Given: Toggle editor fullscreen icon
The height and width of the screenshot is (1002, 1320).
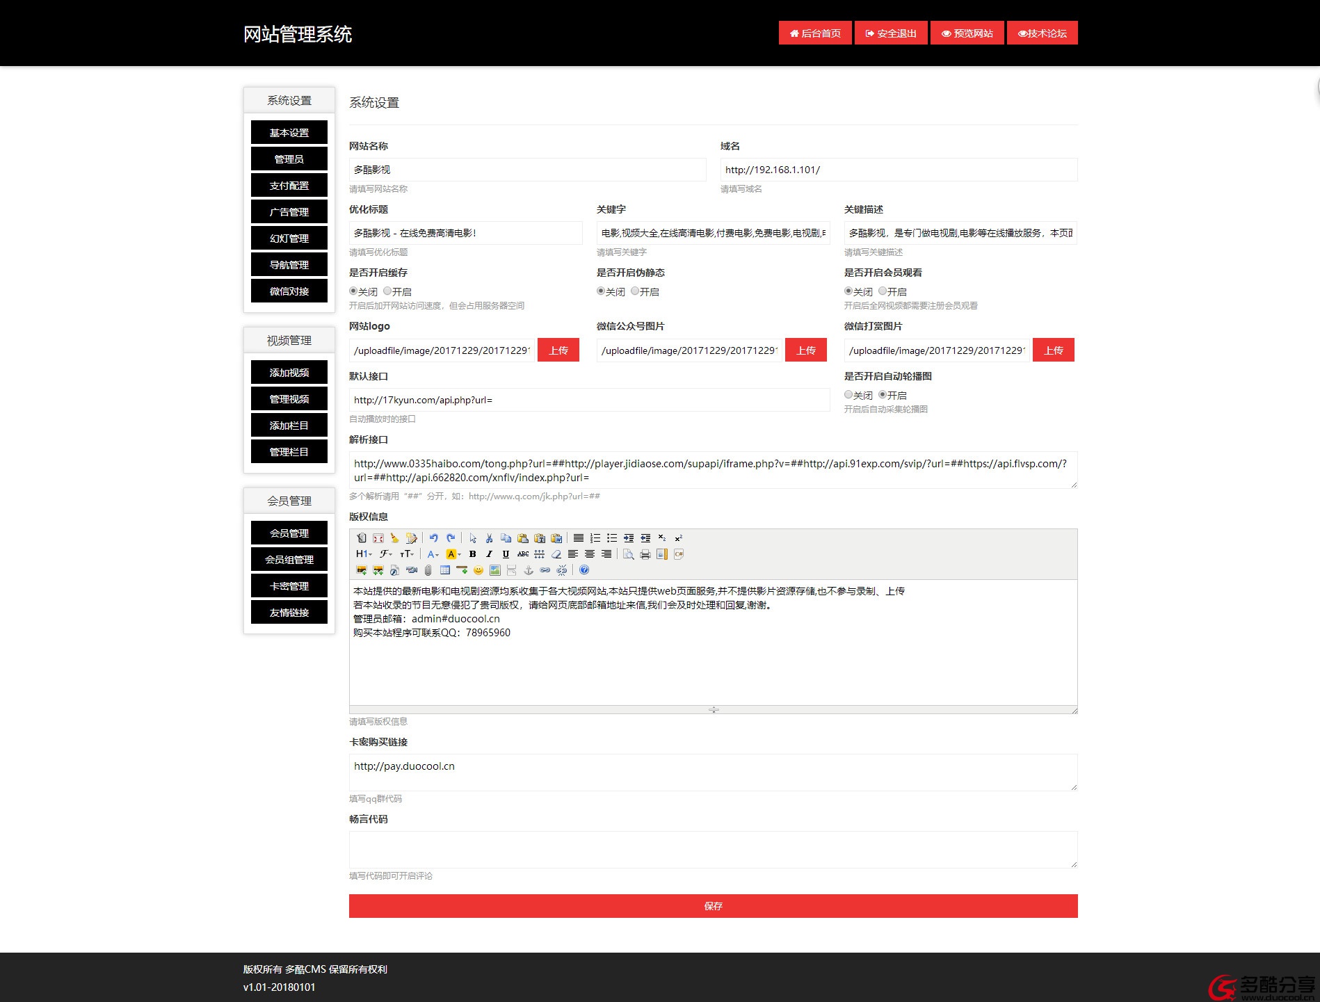Looking at the screenshot, I should (x=378, y=538).
